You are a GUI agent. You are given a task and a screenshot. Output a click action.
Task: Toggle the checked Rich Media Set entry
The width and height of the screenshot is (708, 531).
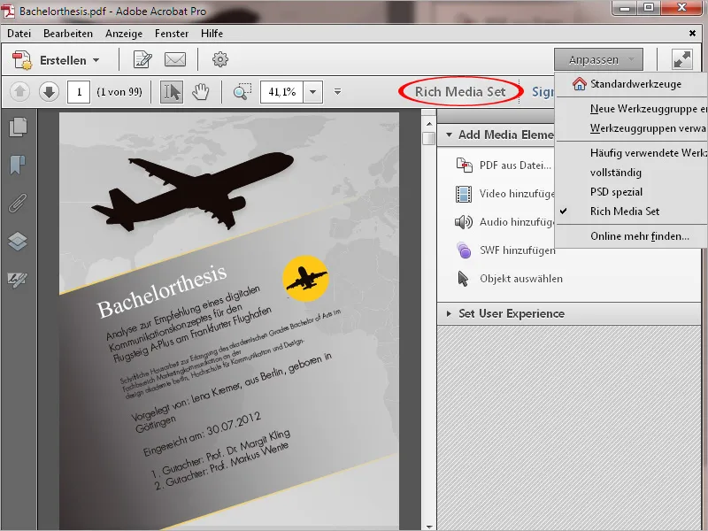pos(625,212)
